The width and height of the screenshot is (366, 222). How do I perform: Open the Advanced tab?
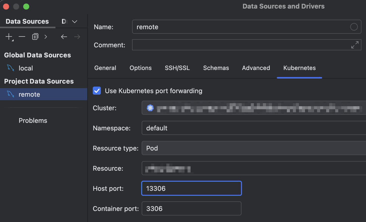256,68
